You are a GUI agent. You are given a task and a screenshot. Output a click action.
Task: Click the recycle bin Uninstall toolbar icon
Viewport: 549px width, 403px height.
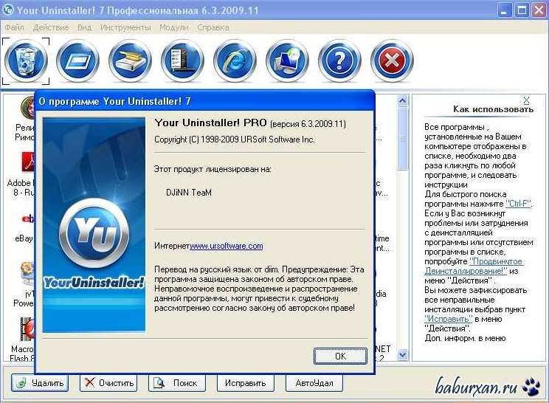pyautogui.click(x=26, y=61)
